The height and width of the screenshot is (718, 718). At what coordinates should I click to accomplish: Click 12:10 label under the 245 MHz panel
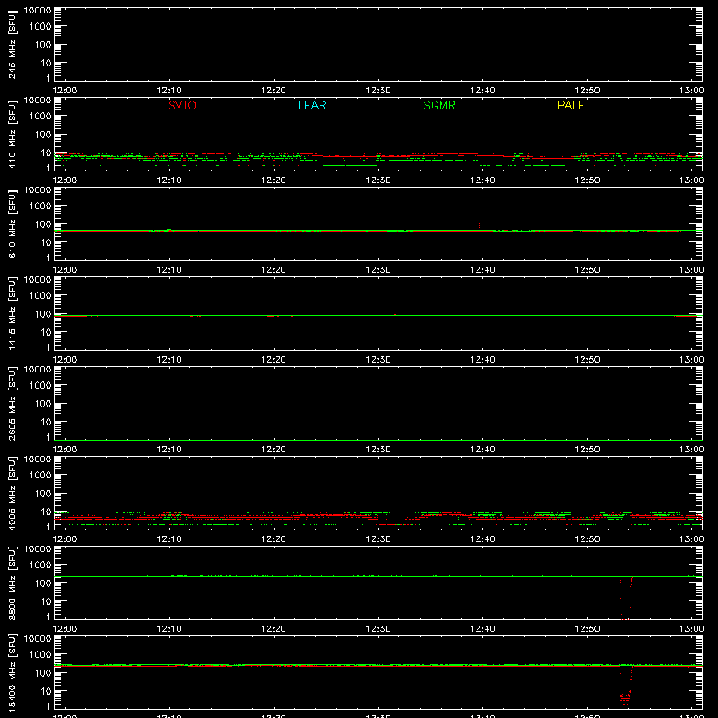click(169, 91)
